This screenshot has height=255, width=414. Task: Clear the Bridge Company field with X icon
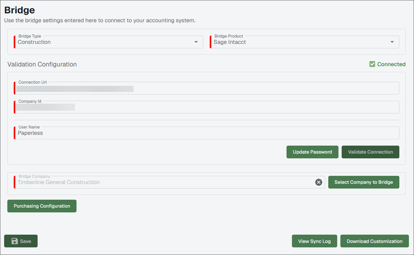point(319,182)
